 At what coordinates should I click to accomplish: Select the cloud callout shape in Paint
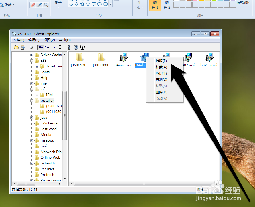point(105,4)
